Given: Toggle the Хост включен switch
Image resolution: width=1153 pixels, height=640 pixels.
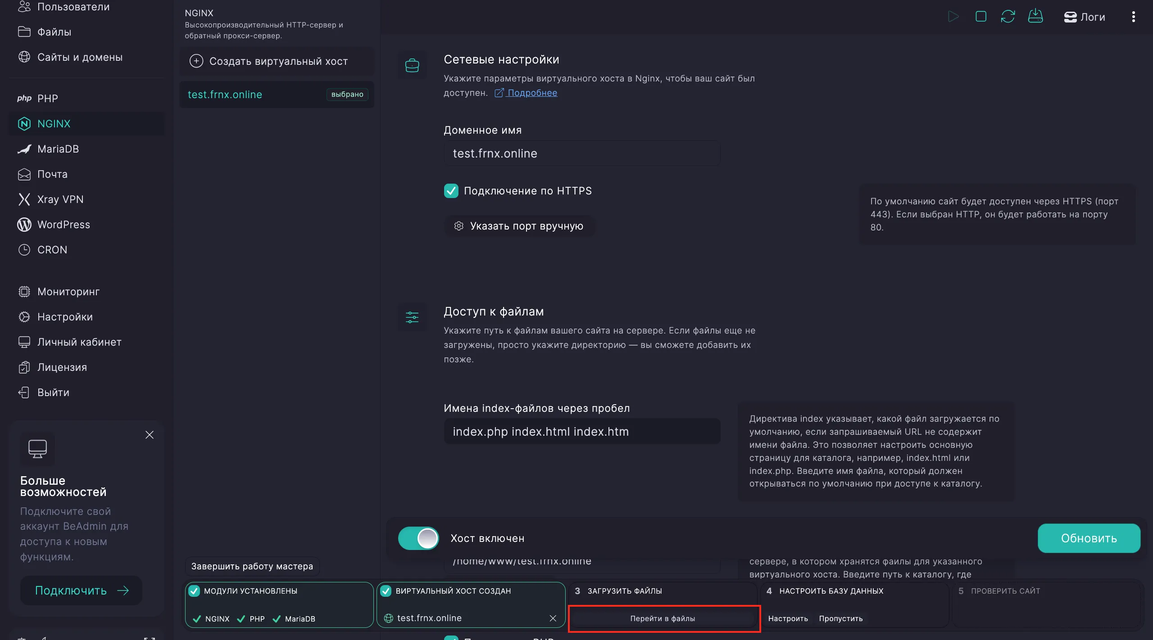Looking at the screenshot, I should click(418, 538).
